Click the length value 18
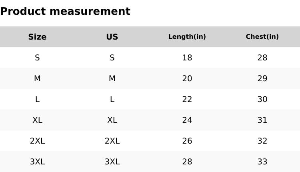 tap(187, 58)
